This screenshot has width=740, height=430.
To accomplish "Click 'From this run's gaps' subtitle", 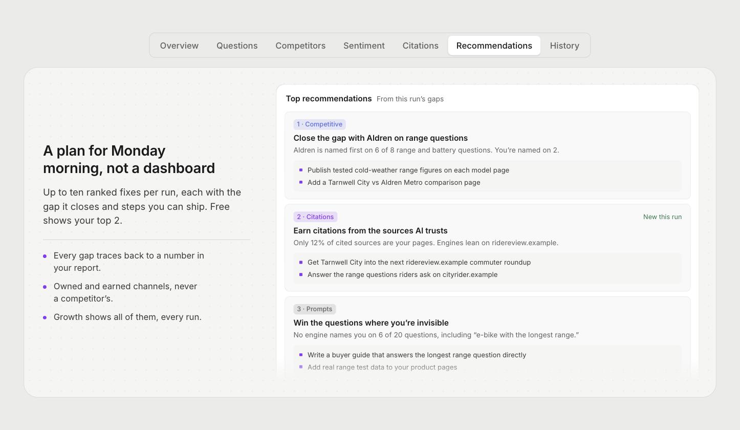I will pyautogui.click(x=410, y=99).
